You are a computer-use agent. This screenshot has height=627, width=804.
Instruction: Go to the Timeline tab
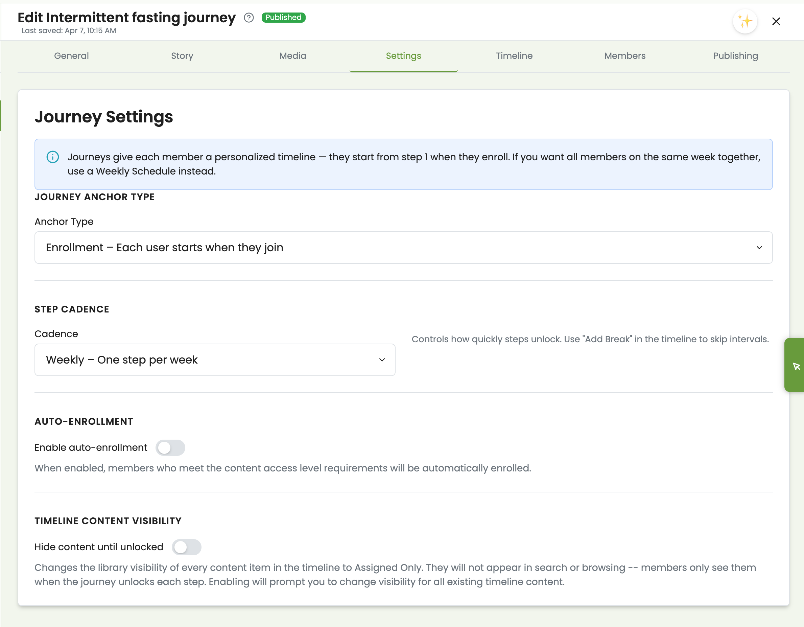[x=514, y=56]
